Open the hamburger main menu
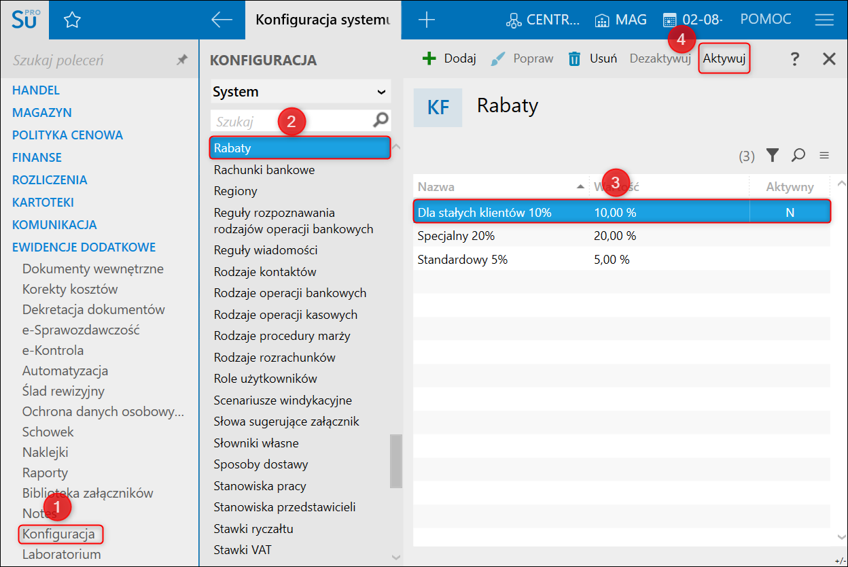 pos(824,20)
